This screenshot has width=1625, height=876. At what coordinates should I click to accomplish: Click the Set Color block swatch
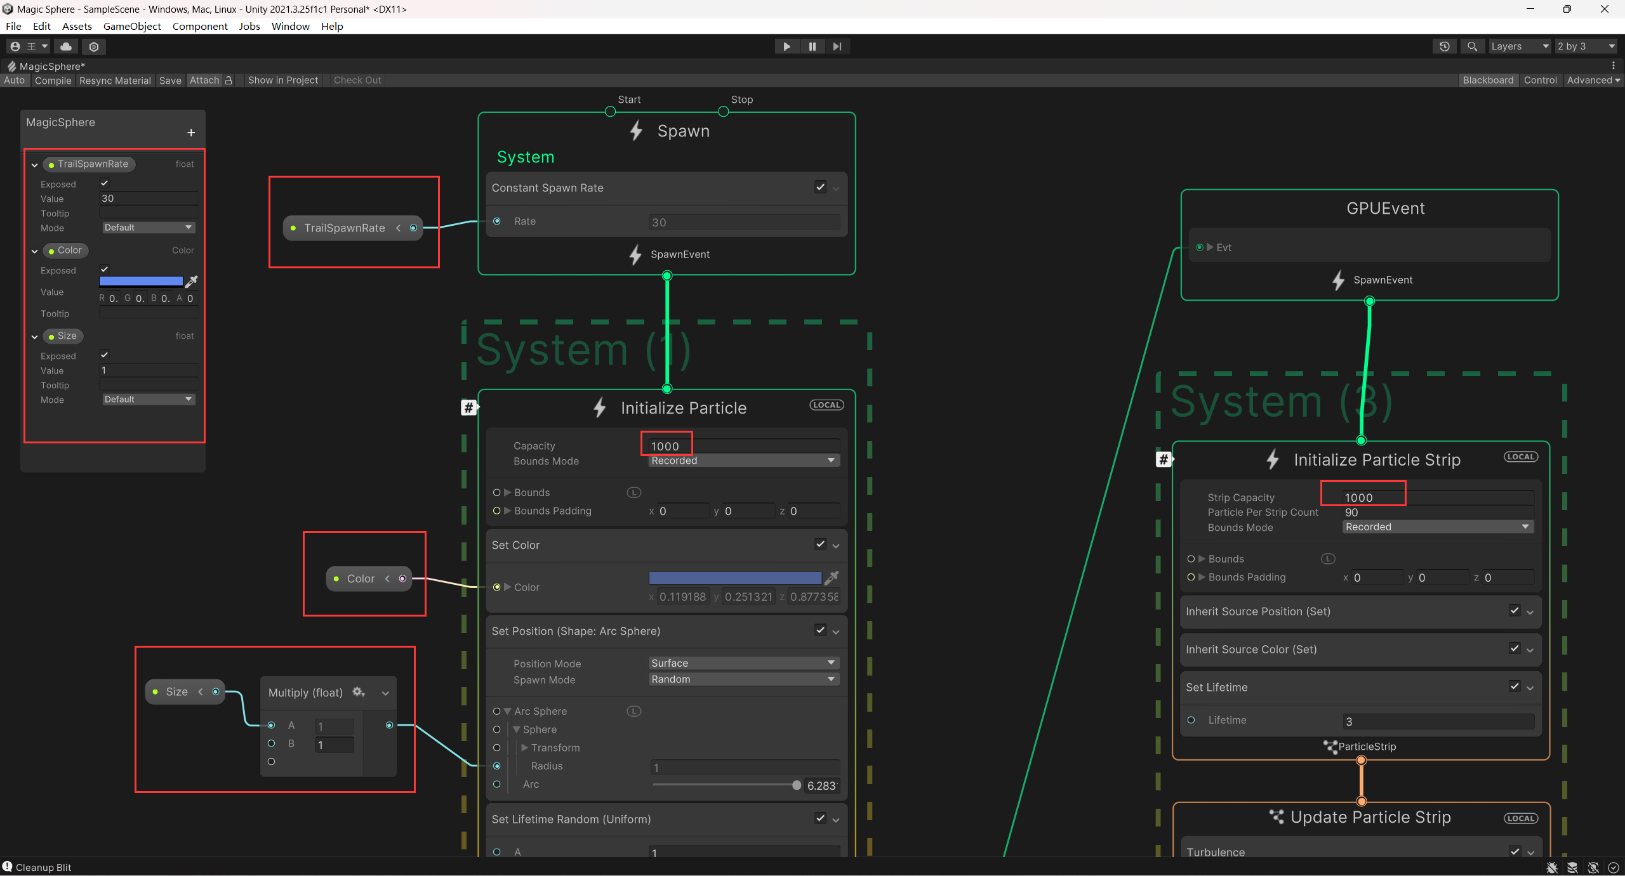point(734,578)
